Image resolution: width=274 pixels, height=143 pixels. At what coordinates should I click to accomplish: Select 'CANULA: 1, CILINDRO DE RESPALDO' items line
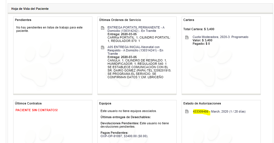137,62
